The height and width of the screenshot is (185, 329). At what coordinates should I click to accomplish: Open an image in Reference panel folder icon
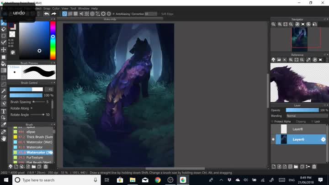coord(279,60)
